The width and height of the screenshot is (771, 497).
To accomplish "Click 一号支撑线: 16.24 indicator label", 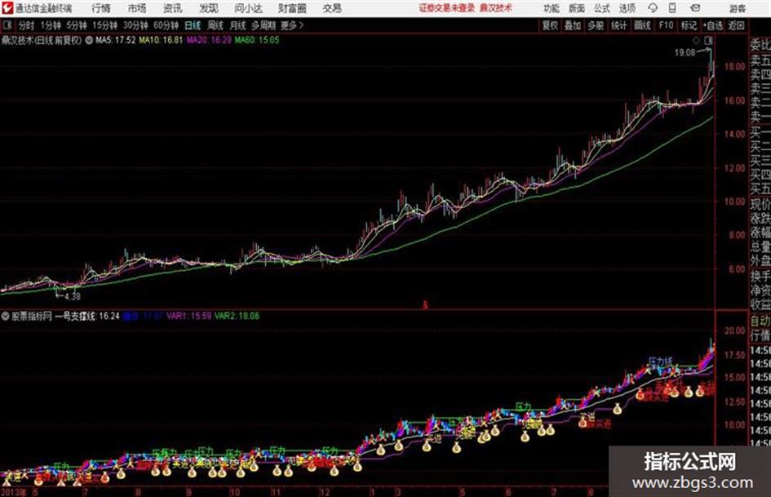I will pos(87,316).
